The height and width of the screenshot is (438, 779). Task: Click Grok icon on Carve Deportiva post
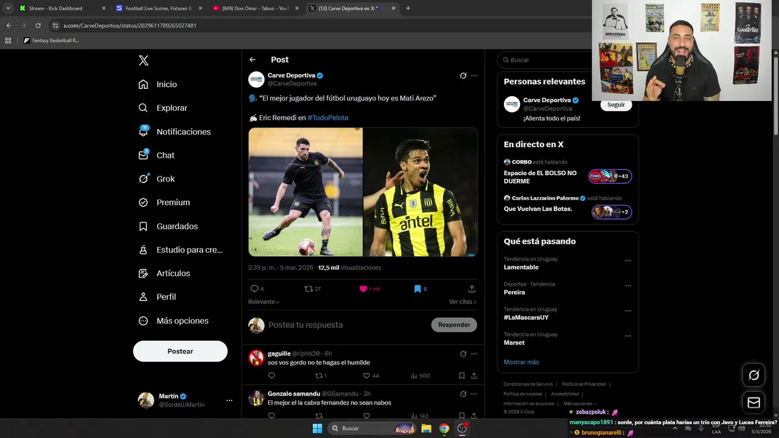[463, 75]
